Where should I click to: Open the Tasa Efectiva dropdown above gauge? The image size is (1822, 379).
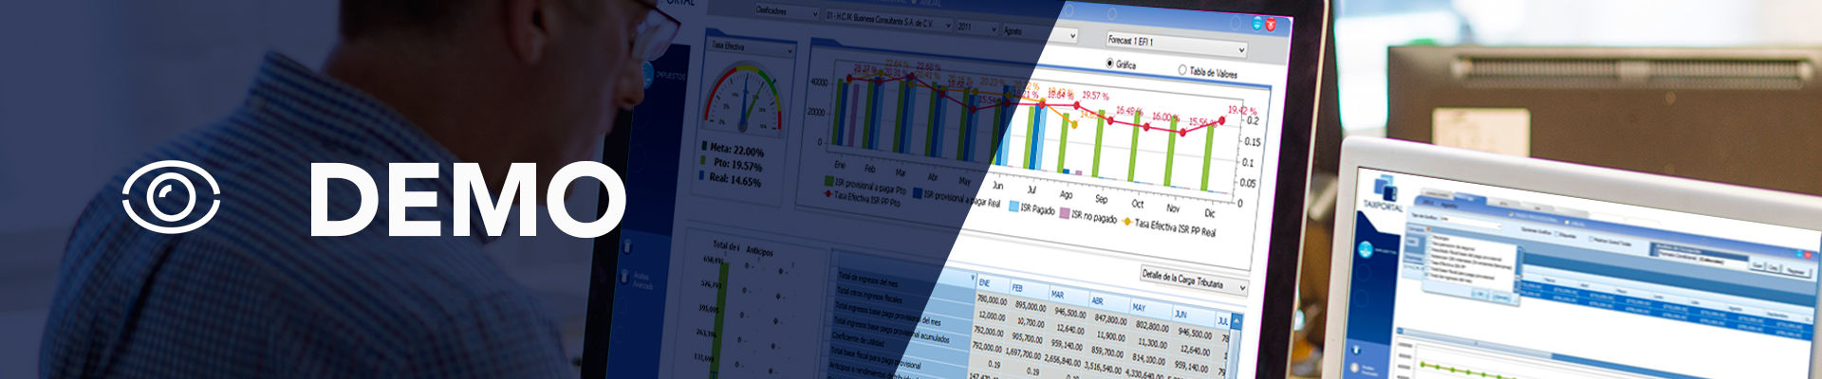point(752,47)
